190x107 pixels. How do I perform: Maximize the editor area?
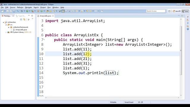point(182,16)
